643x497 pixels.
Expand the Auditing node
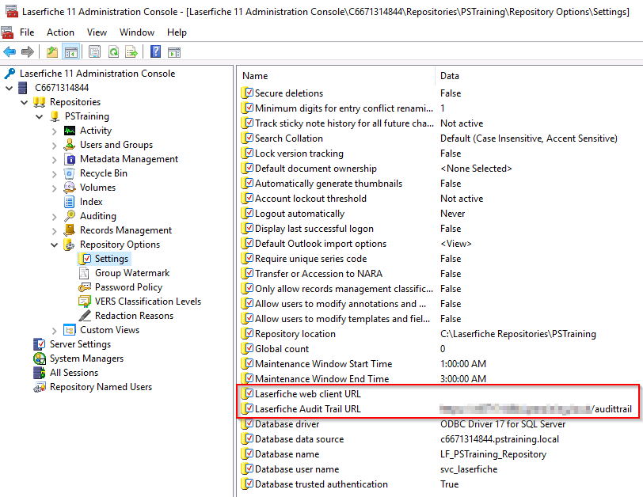pos(54,217)
